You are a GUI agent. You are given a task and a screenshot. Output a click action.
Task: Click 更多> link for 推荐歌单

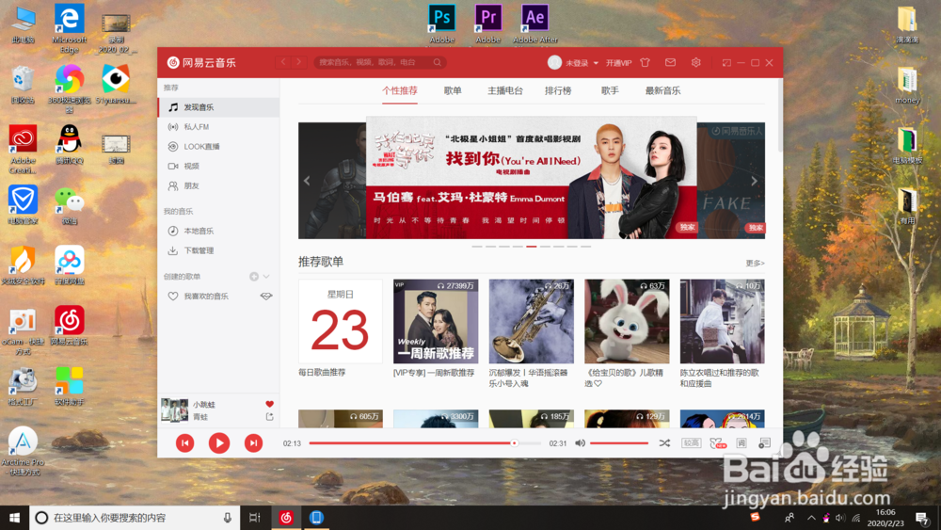tap(755, 263)
